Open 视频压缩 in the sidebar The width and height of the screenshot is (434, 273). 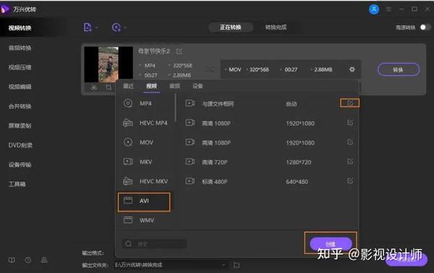[x=20, y=67]
